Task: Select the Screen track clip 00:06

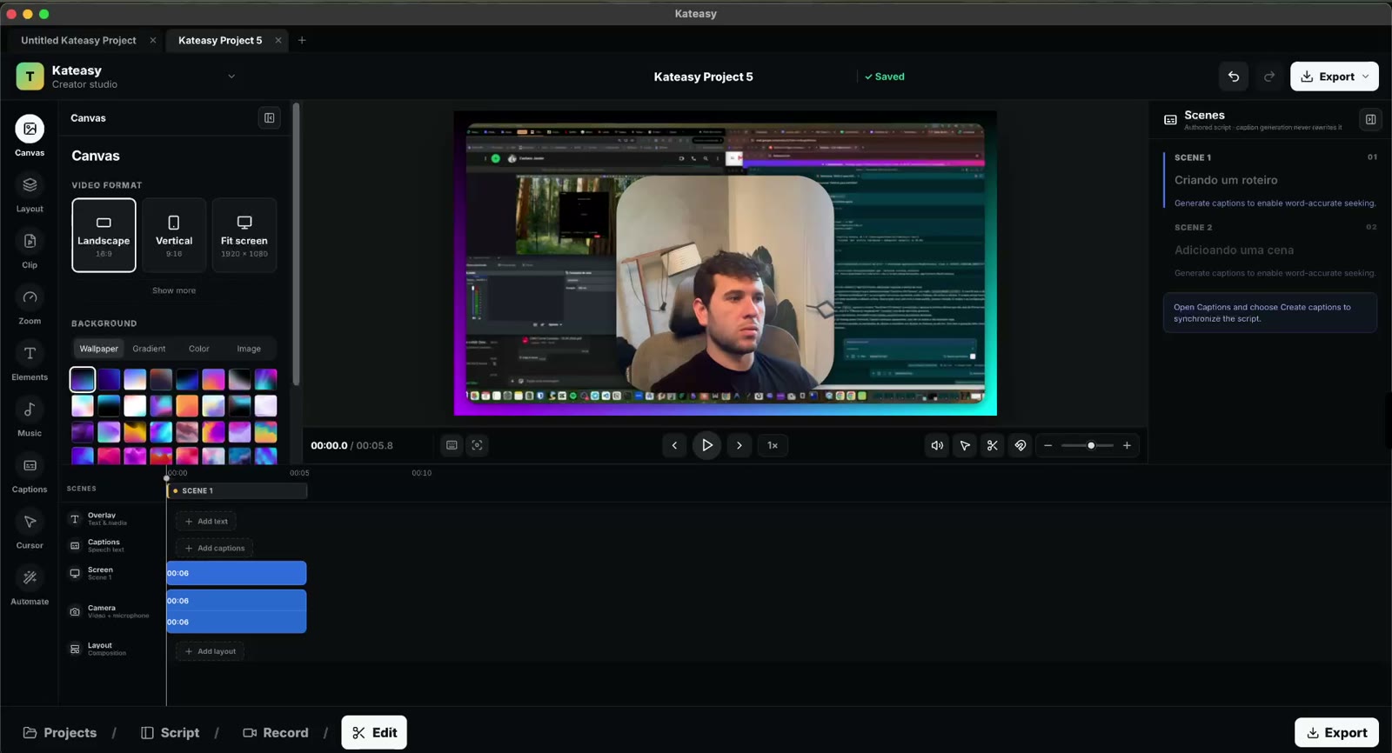Action: pyautogui.click(x=237, y=573)
